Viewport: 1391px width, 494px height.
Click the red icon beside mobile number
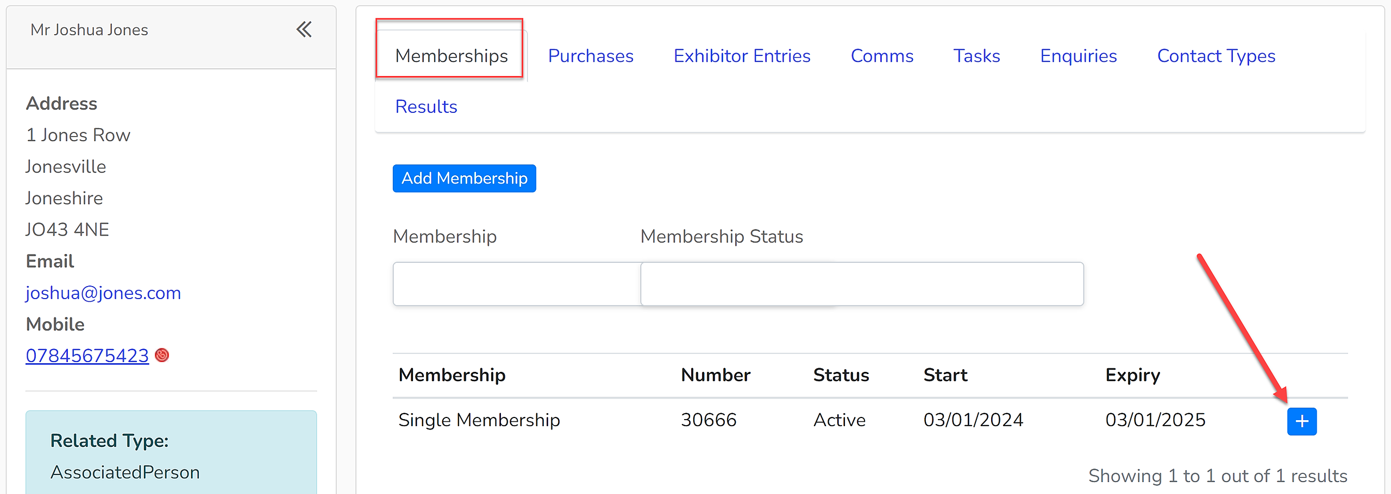(162, 355)
